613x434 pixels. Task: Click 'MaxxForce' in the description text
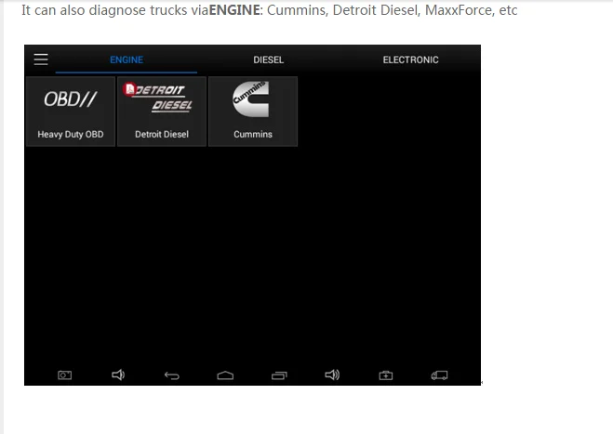460,10
